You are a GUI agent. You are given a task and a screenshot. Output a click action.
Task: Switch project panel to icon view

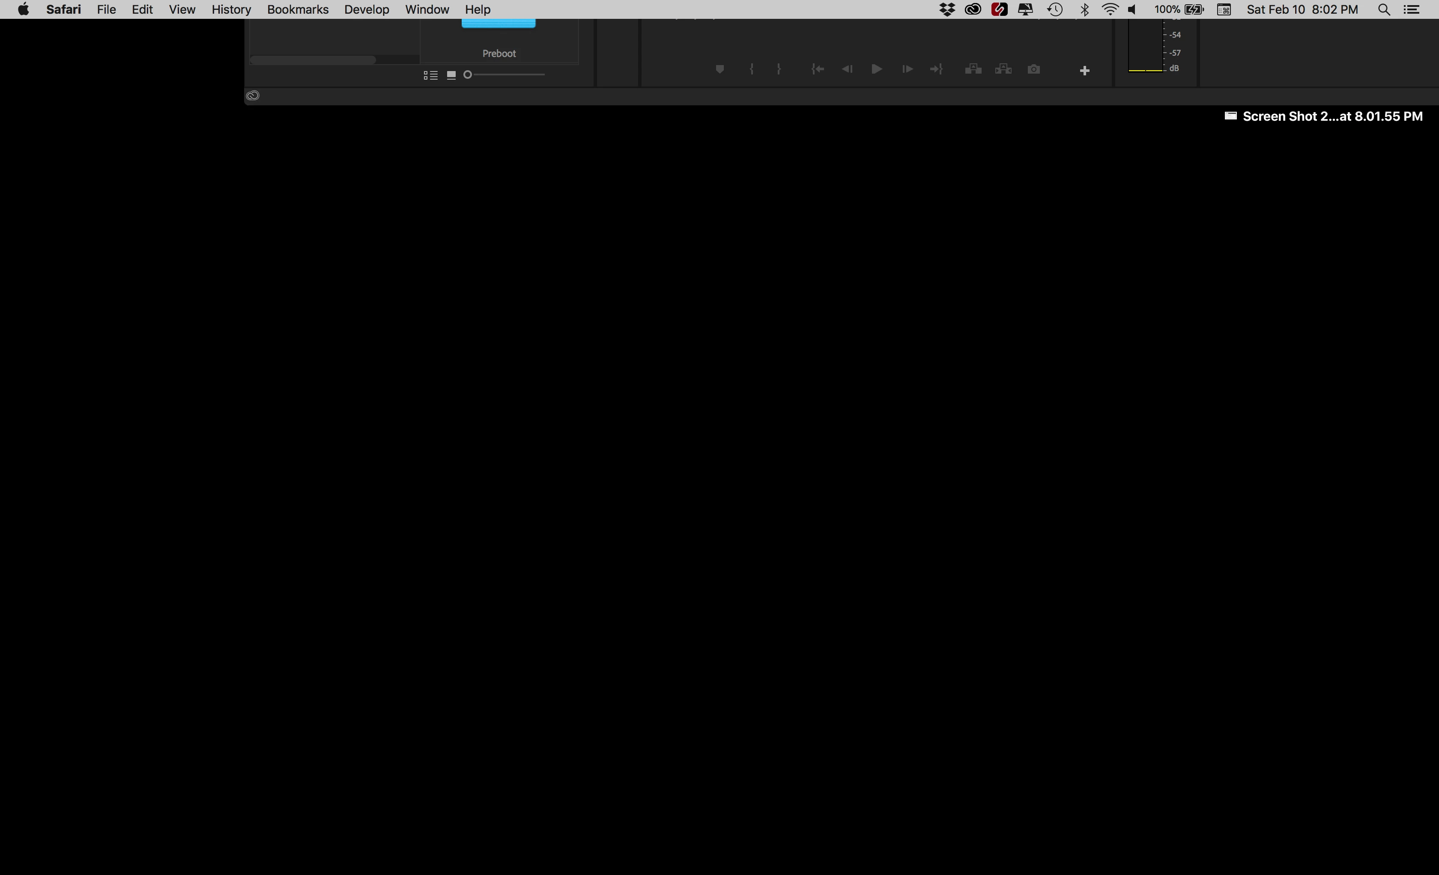tap(451, 75)
